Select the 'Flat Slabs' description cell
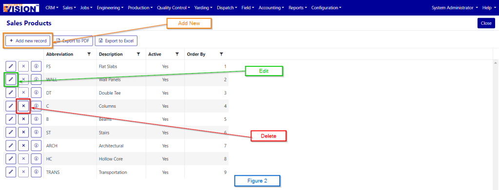The image size is (499, 190). pyautogui.click(x=108, y=67)
